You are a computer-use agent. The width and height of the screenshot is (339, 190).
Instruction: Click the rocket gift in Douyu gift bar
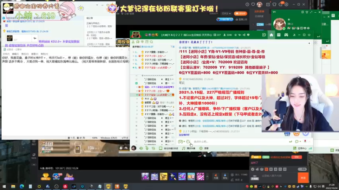pyautogui.click(x=173, y=176)
